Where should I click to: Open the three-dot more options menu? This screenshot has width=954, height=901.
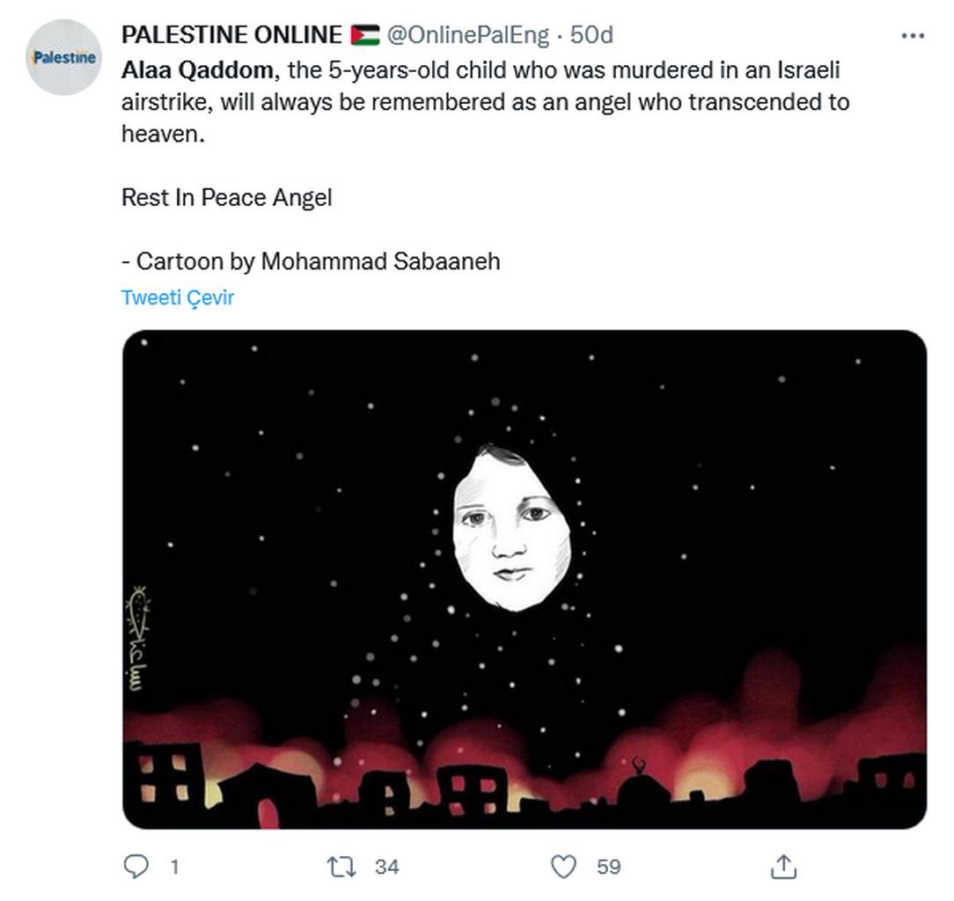[913, 36]
